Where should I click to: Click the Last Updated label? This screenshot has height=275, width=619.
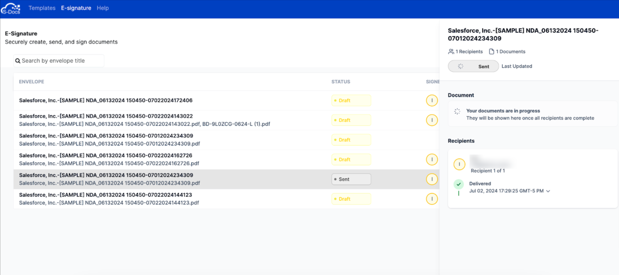pyautogui.click(x=517, y=66)
